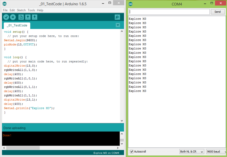Click the rgbWriteAll(0,1,1); line
Screen dimensions: 227x157
pos(20,87)
